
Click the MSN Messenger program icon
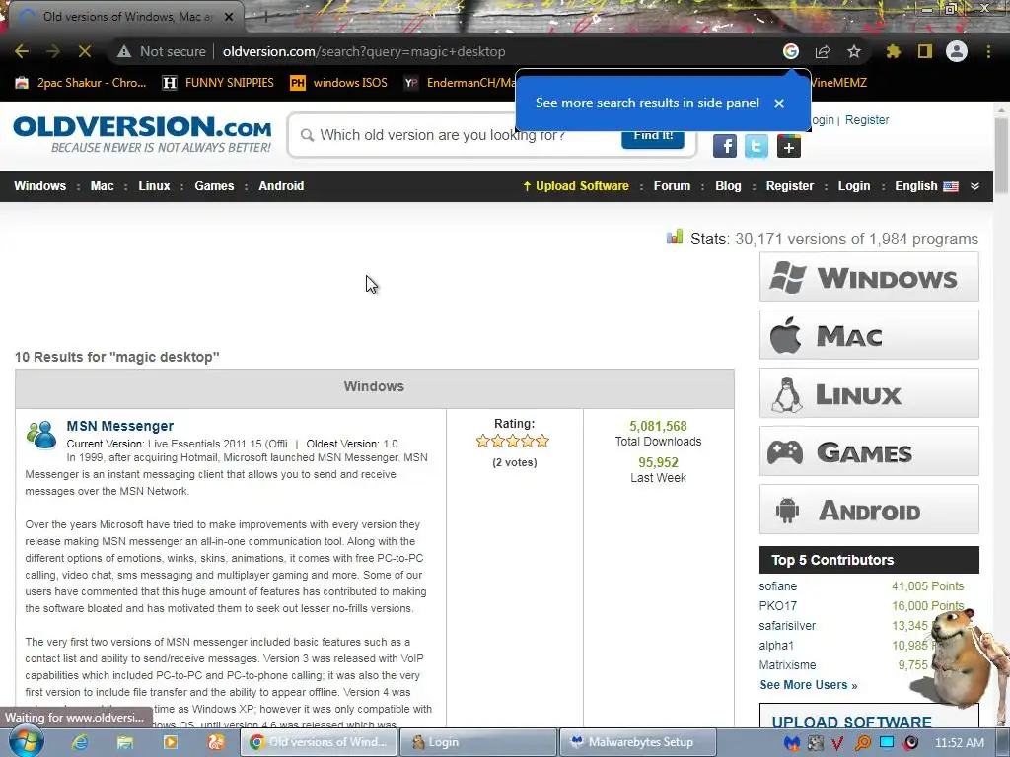pos(41,435)
